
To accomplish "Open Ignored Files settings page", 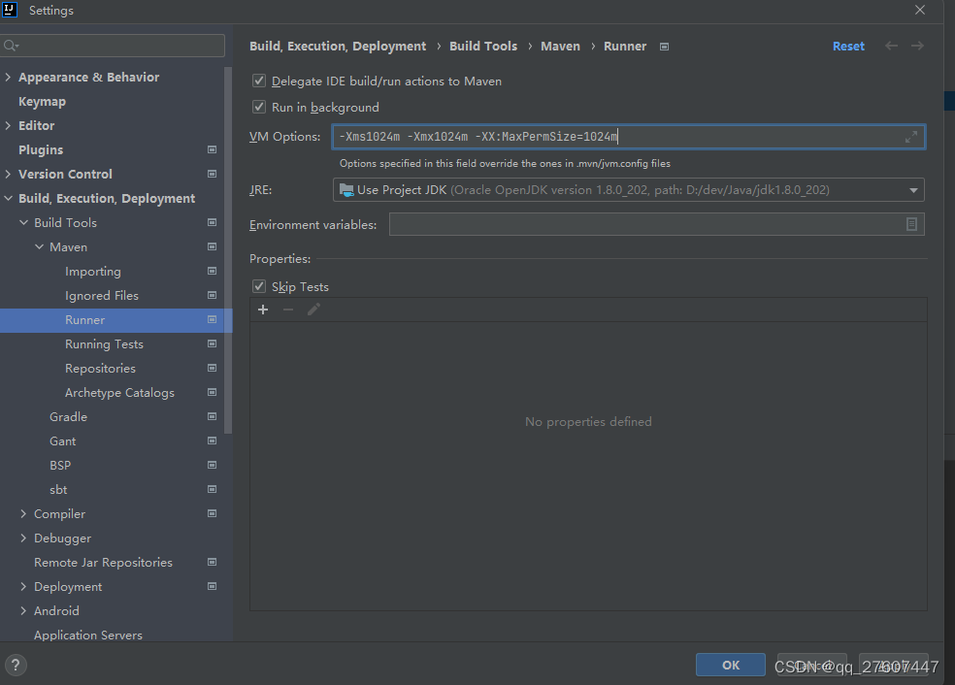I will pos(102,295).
